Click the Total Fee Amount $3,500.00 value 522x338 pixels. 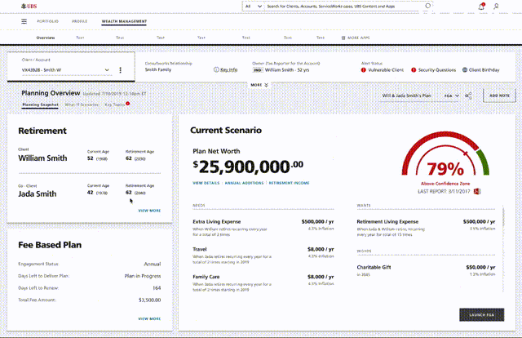tap(149, 300)
